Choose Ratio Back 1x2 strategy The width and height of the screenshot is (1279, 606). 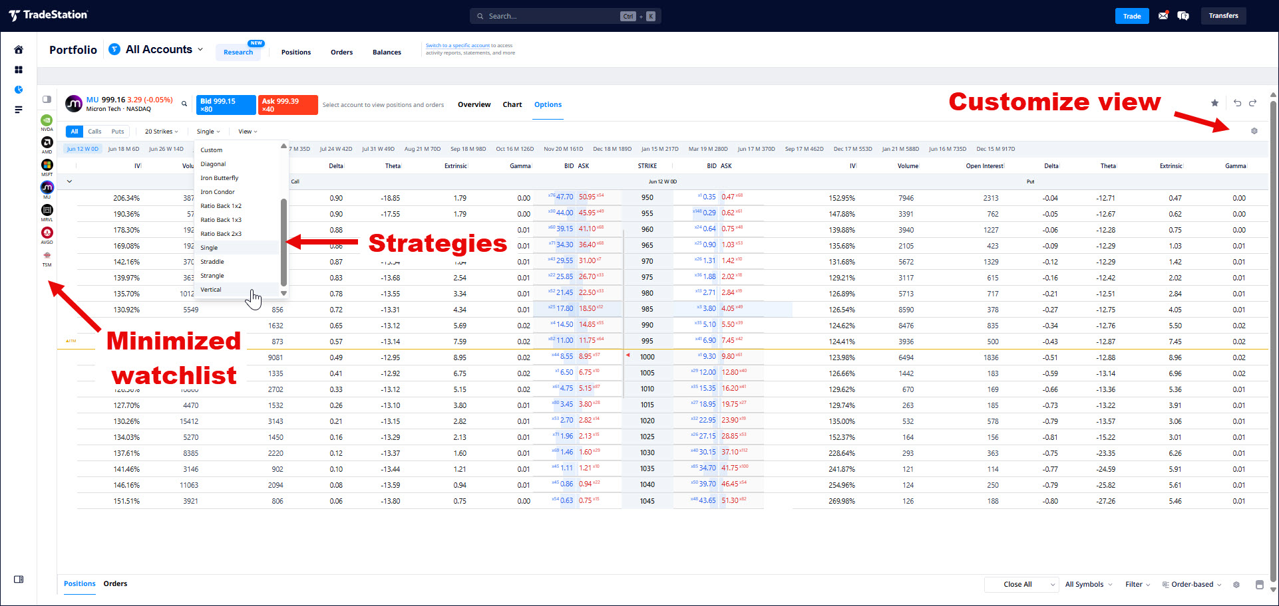pos(236,206)
